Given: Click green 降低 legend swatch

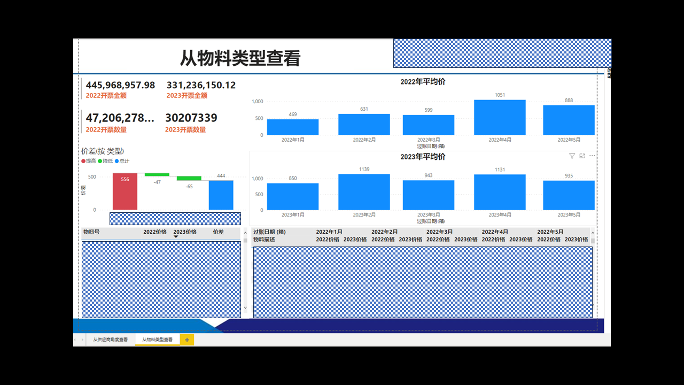Looking at the screenshot, I should coord(100,161).
